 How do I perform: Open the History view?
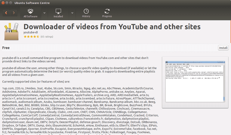coord(86,13)
